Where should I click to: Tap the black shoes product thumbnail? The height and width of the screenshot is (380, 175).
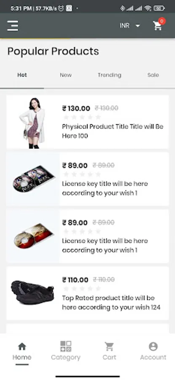32,293
